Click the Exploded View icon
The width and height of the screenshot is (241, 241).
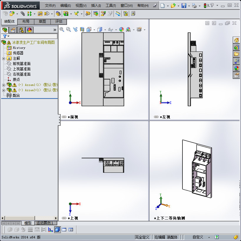point(103,14)
